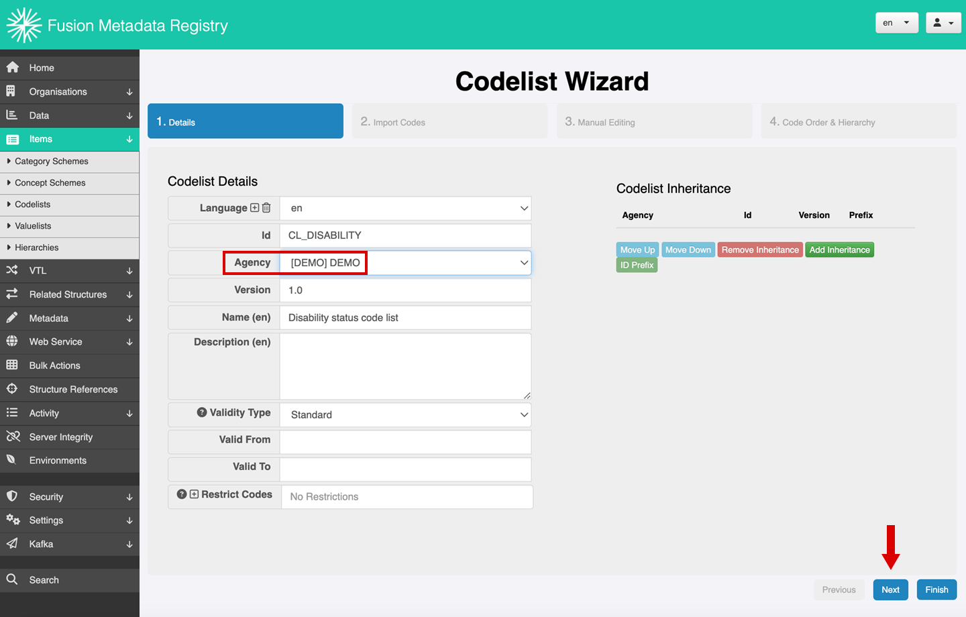Viewport: 966px width, 617px height.
Task: Open Search from the sidebar
Action: pyautogui.click(x=44, y=580)
